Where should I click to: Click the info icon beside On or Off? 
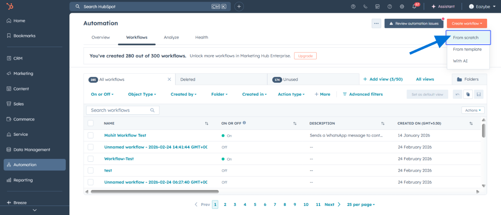[244, 123]
